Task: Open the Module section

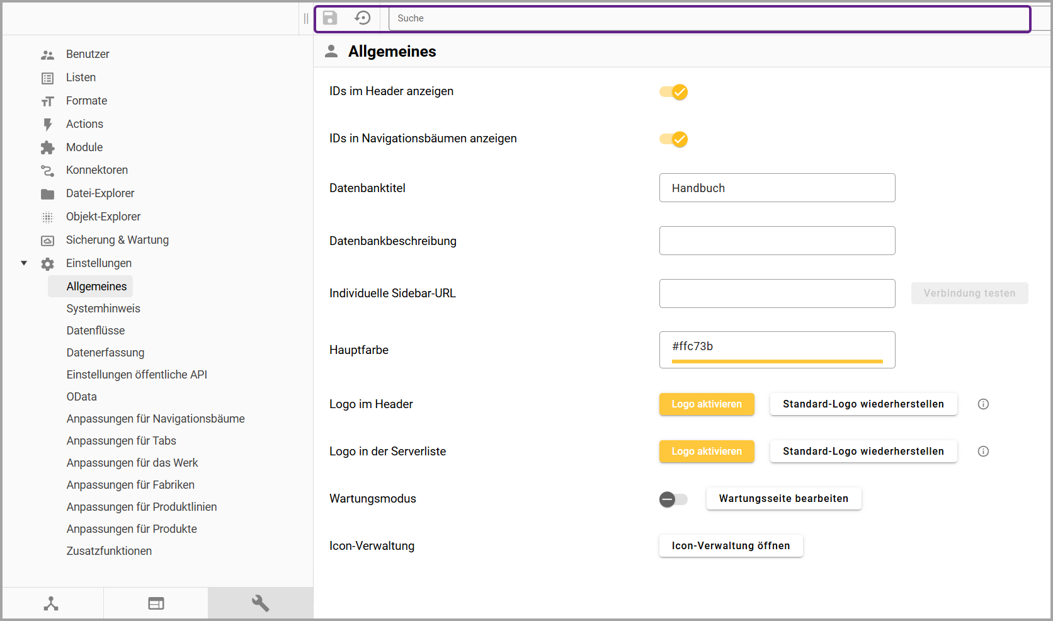Action: point(84,147)
